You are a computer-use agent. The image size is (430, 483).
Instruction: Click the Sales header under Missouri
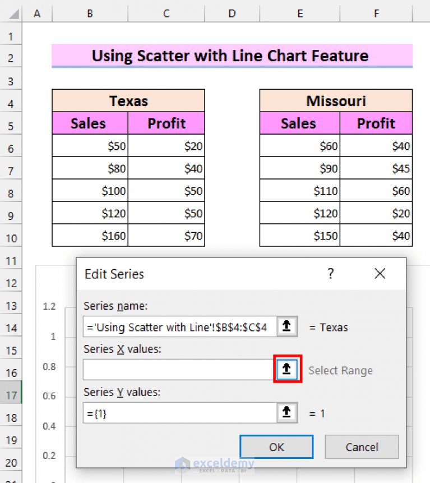pyautogui.click(x=298, y=123)
